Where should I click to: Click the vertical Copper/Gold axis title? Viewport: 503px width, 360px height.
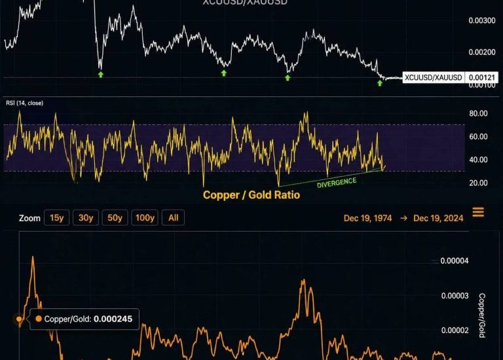click(482, 315)
